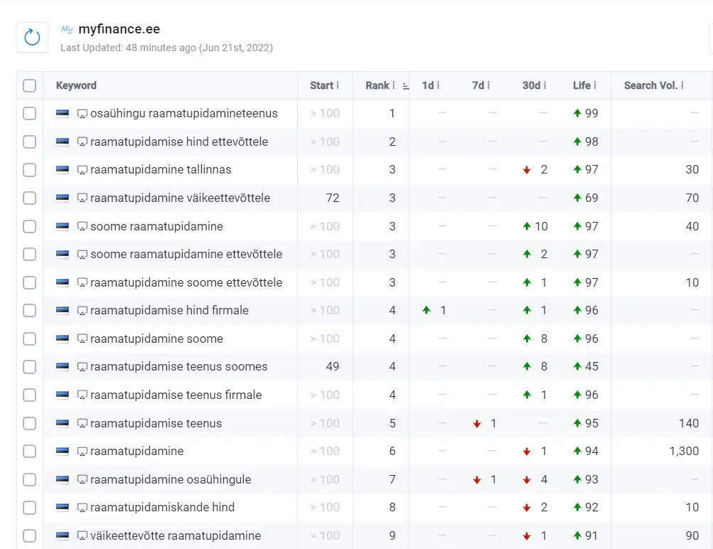
Task: Click the info icon beside Search Vol.
Action: [682, 85]
